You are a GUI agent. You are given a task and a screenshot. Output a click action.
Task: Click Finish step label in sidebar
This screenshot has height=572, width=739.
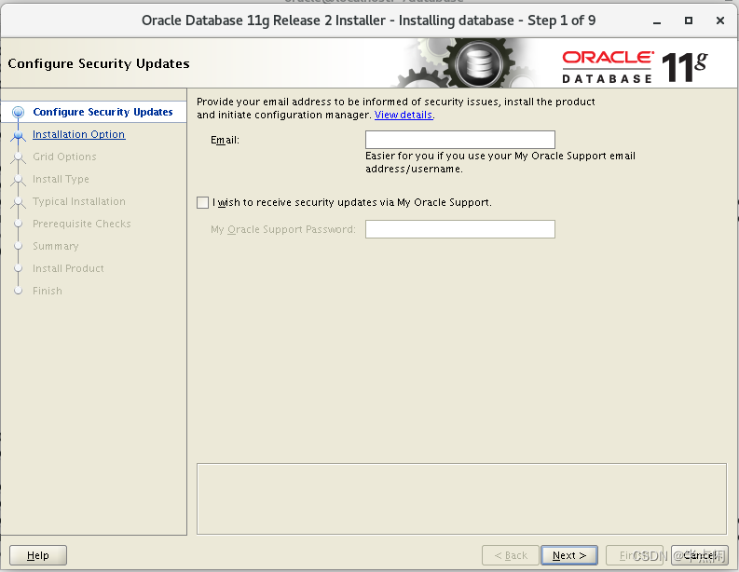pyautogui.click(x=48, y=291)
